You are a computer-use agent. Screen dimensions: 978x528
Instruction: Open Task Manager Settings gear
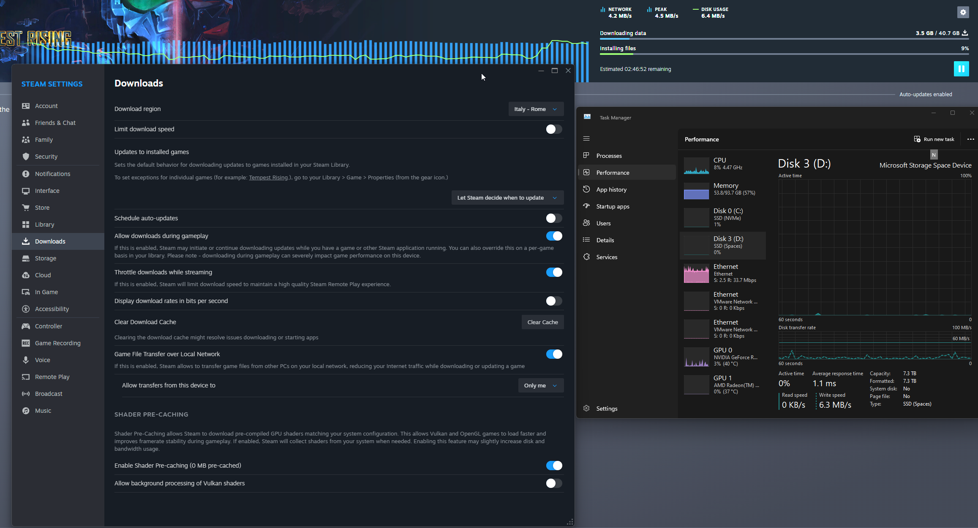(x=586, y=408)
